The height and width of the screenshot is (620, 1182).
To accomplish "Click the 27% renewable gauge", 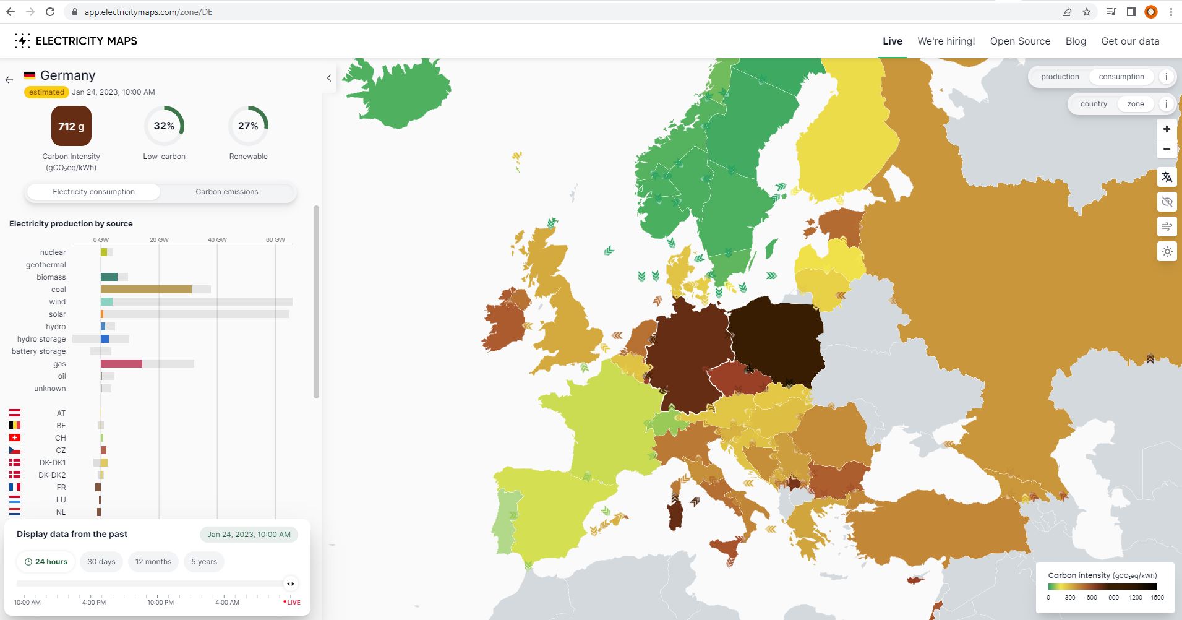I will (248, 126).
